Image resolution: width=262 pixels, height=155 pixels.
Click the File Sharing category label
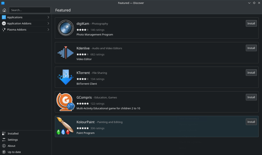(100, 73)
